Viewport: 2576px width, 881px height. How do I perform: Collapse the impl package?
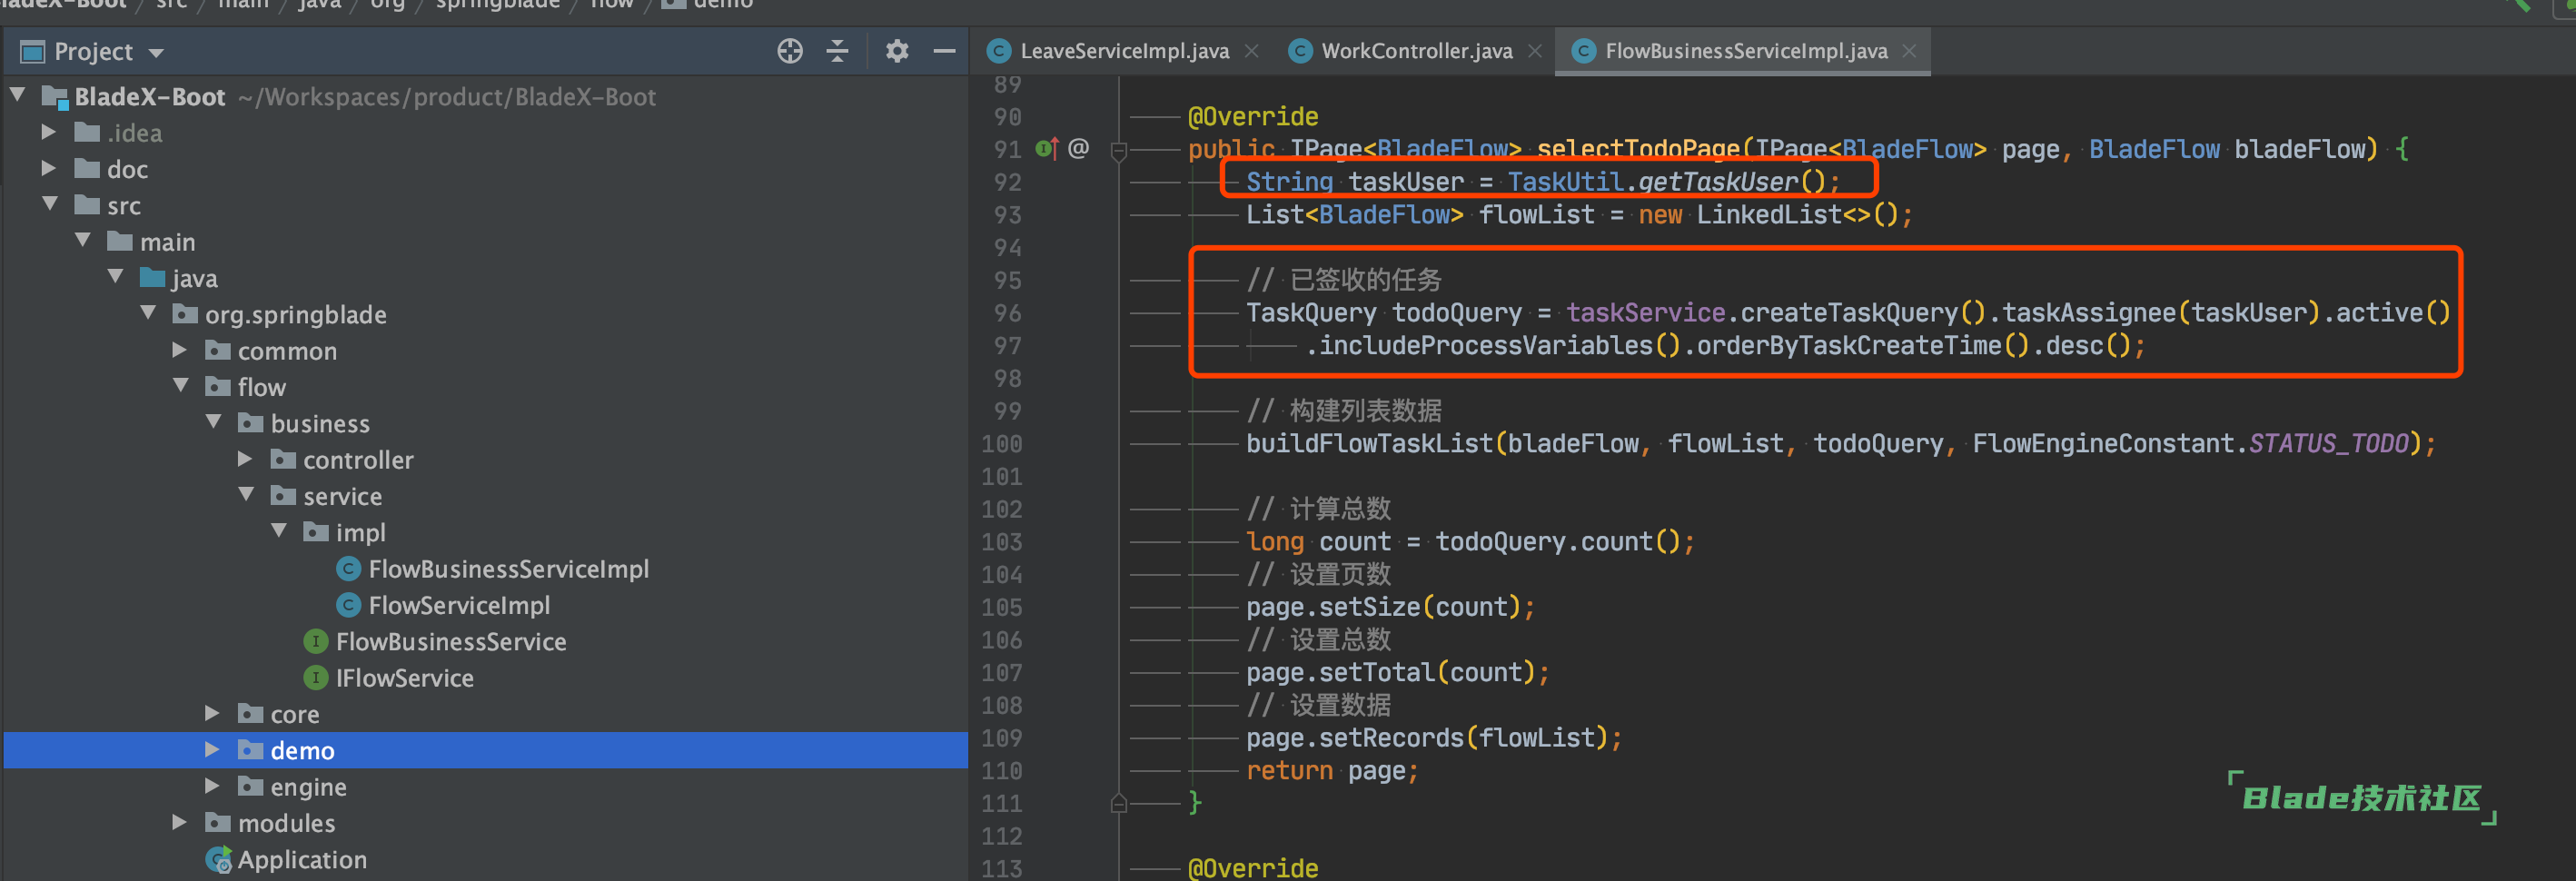[x=280, y=531]
